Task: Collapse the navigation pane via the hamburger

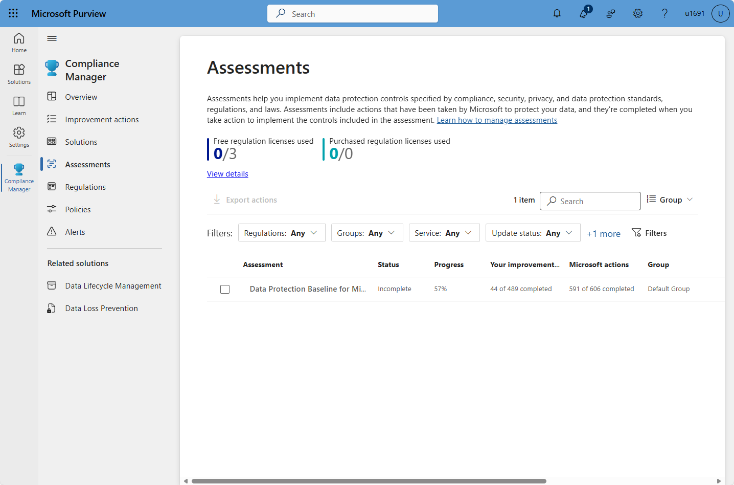Action: (x=52, y=38)
